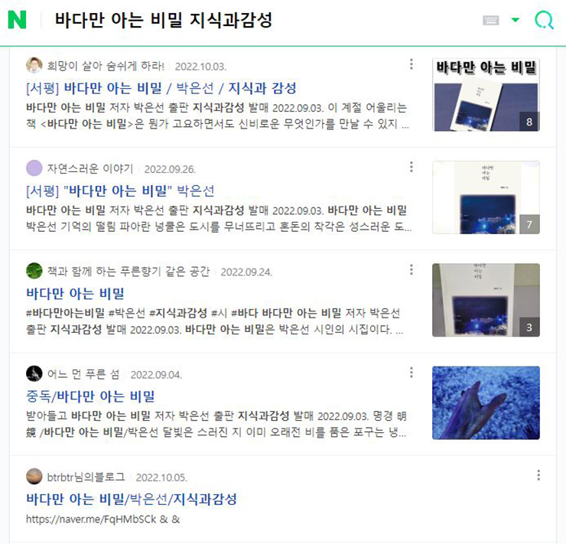This screenshot has width=566, height=544.
Task: Open more options for 2022.09.24 post
Action: 411,269
